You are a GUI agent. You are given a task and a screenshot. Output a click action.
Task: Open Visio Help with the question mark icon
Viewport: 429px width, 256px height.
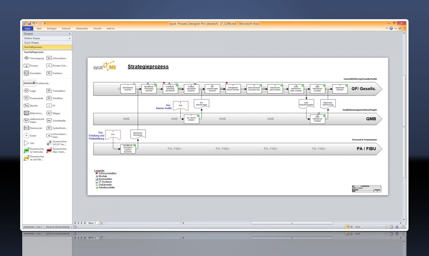click(391, 28)
